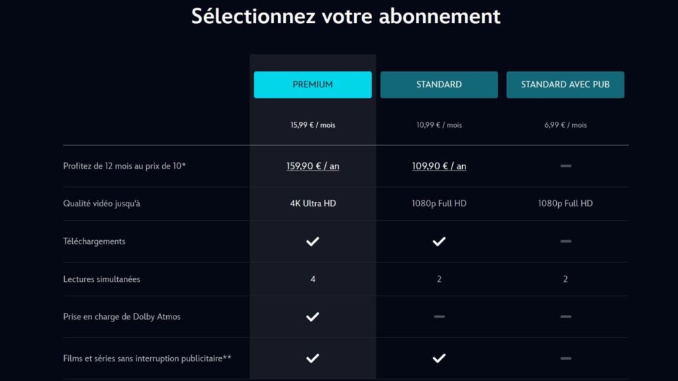
Task: Select the PREMIUM subscription plan
Action: pyautogui.click(x=313, y=84)
